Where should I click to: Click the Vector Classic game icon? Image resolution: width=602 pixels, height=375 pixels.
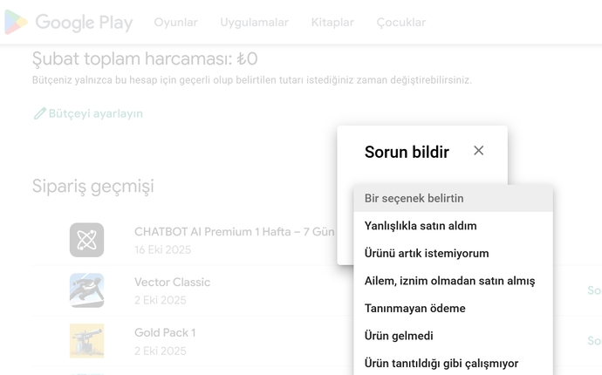pyautogui.click(x=86, y=290)
